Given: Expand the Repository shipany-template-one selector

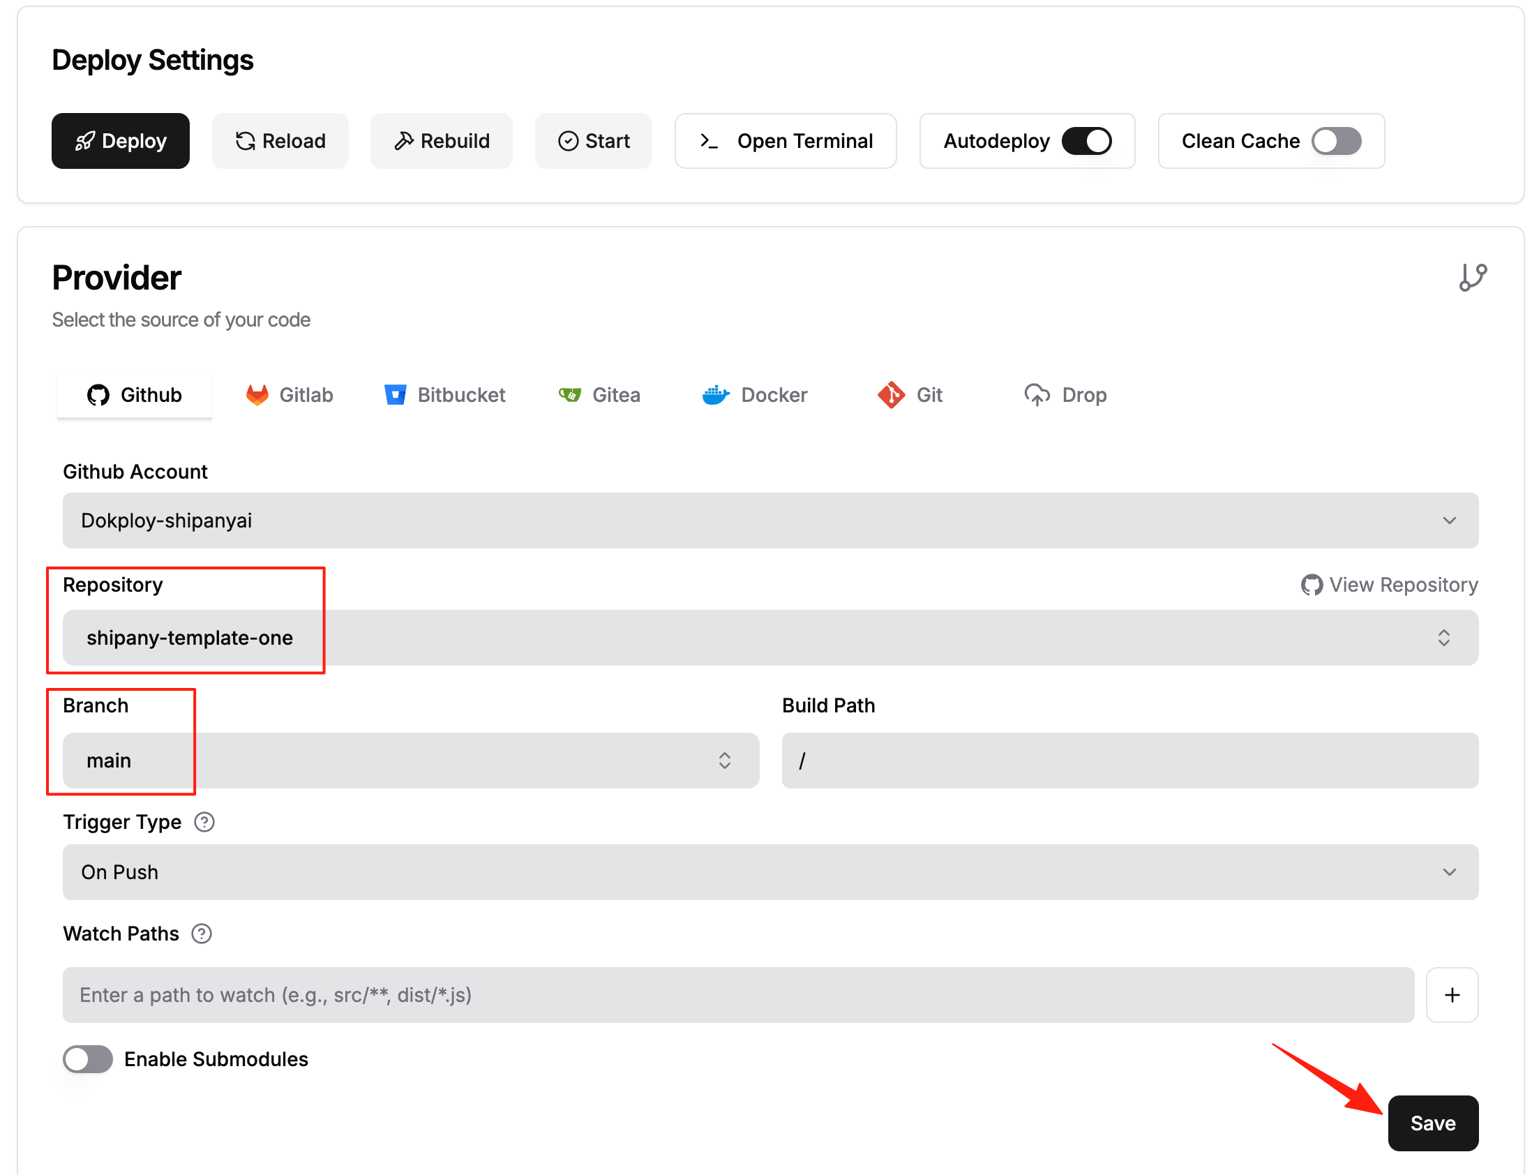Looking at the screenshot, I should click(x=769, y=638).
